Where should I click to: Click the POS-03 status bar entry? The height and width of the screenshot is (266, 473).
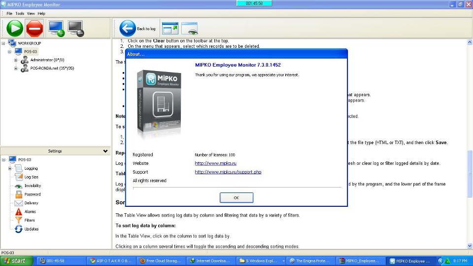pyautogui.click(x=7, y=253)
